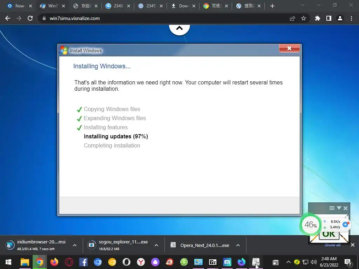Open the yellow Chrome Canary taskbar icon
The height and width of the screenshot is (269, 359).
tap(112, 262)
